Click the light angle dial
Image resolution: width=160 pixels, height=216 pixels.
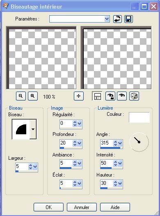[x=139, y=142]
